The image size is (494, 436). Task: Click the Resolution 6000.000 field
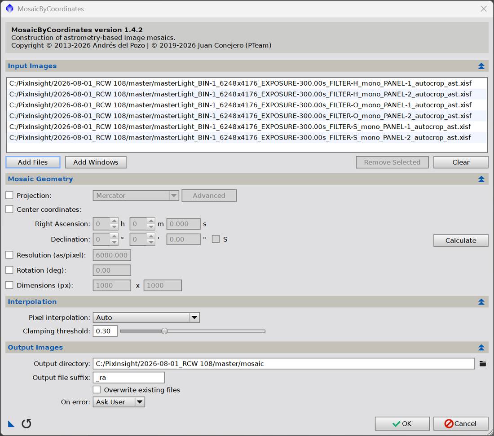pos(112,255)
